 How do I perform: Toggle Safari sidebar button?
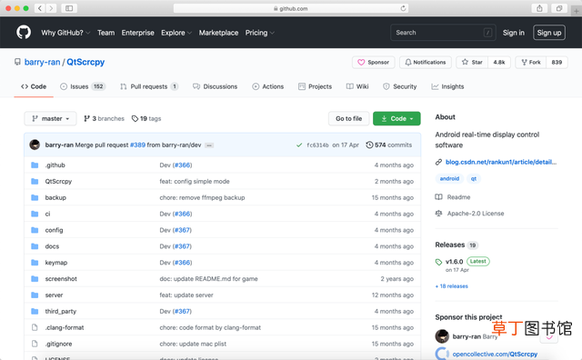click(69, 8)
